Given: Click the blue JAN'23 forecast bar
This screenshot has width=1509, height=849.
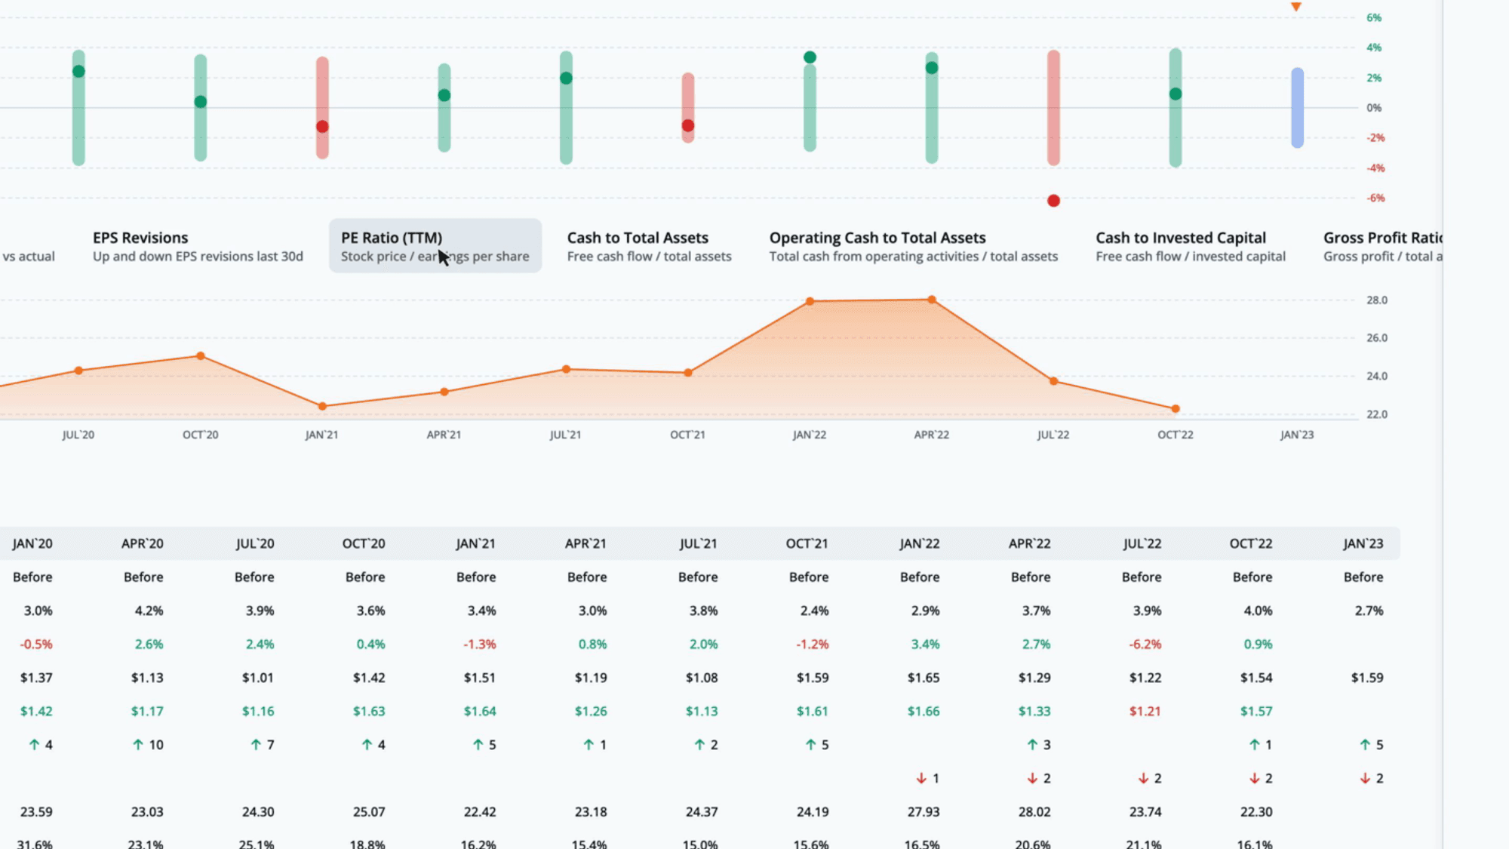Looking at the screenshot, I should point(1297,108).
